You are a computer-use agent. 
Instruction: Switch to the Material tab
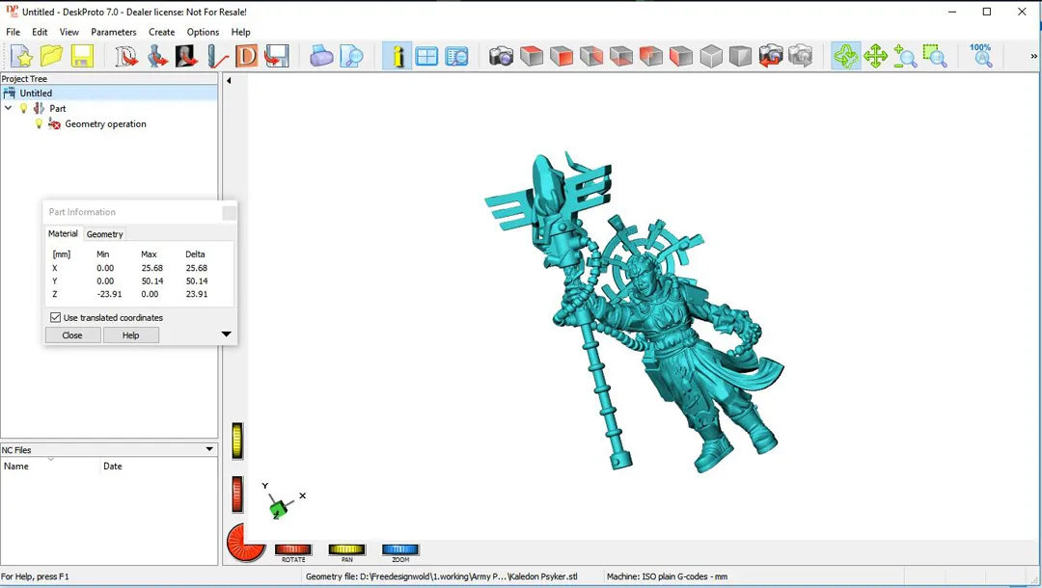63,233
